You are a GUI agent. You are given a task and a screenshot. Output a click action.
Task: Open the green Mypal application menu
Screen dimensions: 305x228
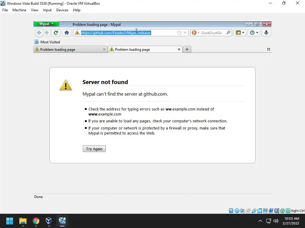[46, 24]
